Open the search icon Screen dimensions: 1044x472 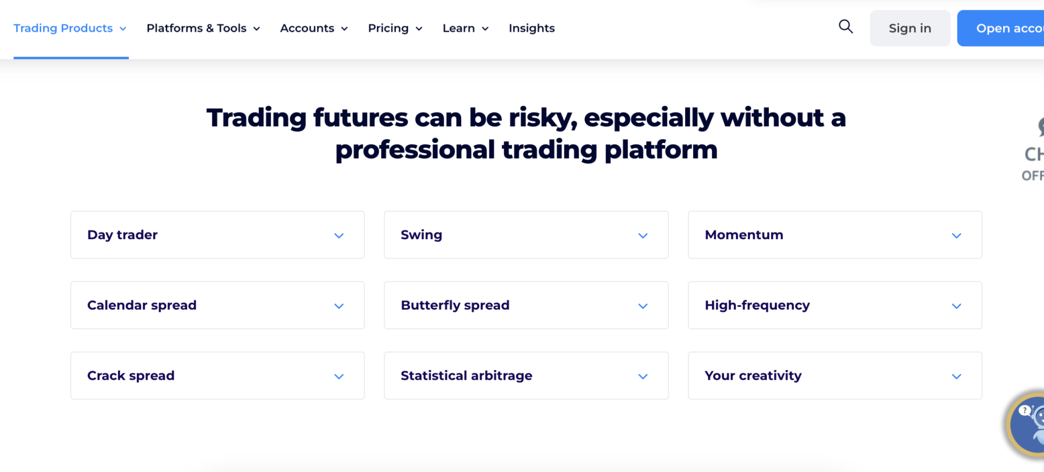(846, 28)
